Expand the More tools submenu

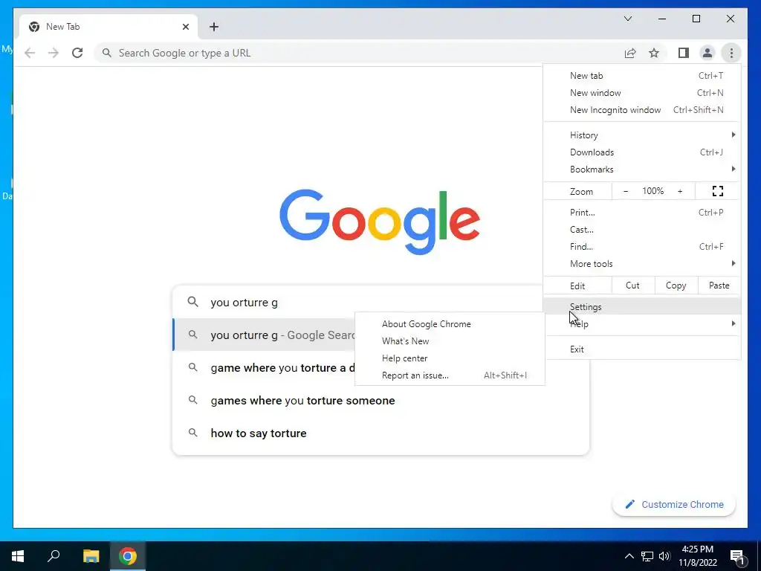point(642,264)
